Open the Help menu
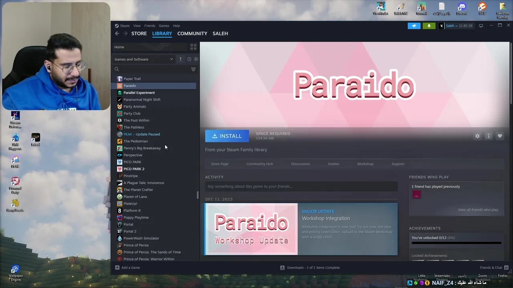 point(176,26)
